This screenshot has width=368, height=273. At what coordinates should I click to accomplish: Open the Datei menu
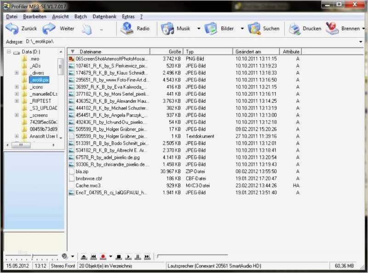click(12, 17)
